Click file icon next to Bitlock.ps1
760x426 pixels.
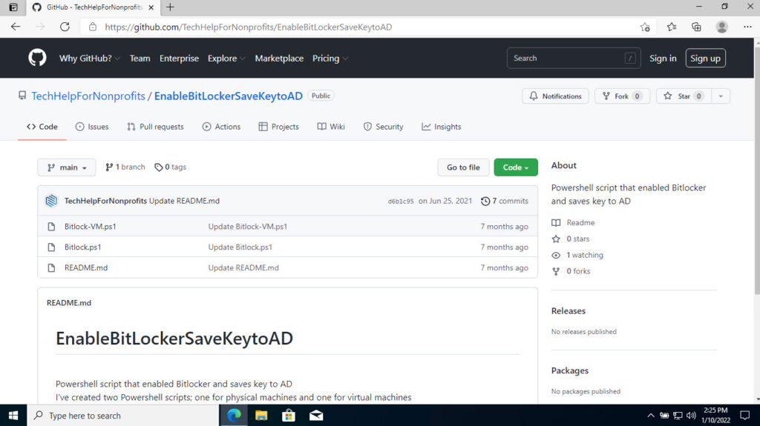point(51,247)
